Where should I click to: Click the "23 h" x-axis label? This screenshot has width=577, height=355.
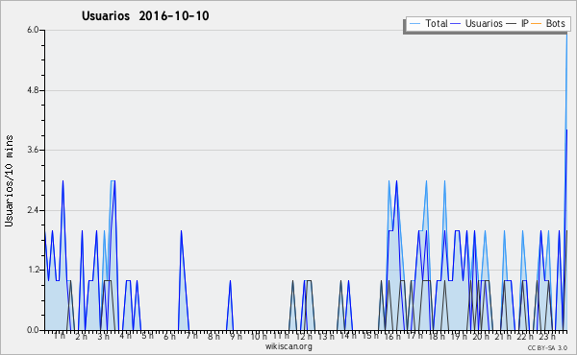(x=547, y=336)
